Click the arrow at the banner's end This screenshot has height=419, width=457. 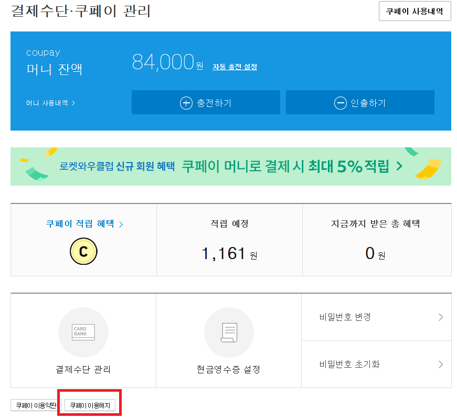pos(399,166)
